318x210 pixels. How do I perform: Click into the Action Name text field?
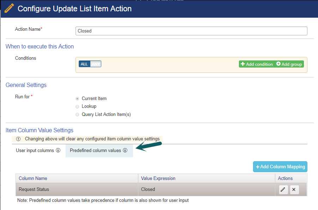pos(191,31)
